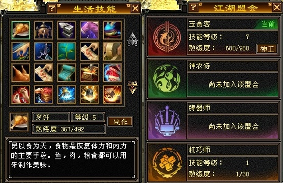This screenshot has width=283, height=183.
Task: Select the purple robe tailoring skill icon
Action: click(x=90, y=30)
